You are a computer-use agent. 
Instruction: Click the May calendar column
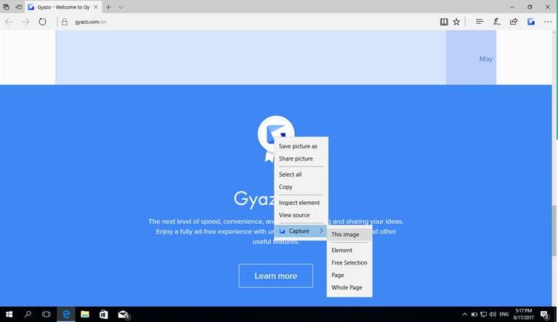pos(471,57)
